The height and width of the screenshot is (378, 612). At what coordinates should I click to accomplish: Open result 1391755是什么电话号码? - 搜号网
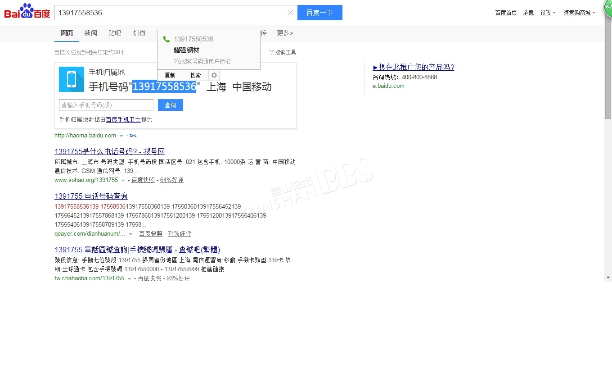109,151
